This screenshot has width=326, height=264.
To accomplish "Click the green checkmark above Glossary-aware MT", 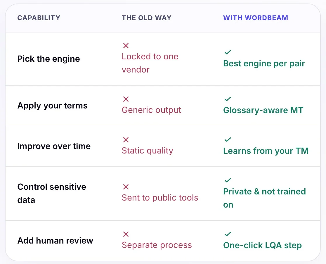I will tap(228, 99).
